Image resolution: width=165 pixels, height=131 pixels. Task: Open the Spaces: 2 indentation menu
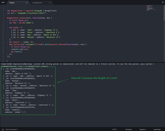(142, 129)
